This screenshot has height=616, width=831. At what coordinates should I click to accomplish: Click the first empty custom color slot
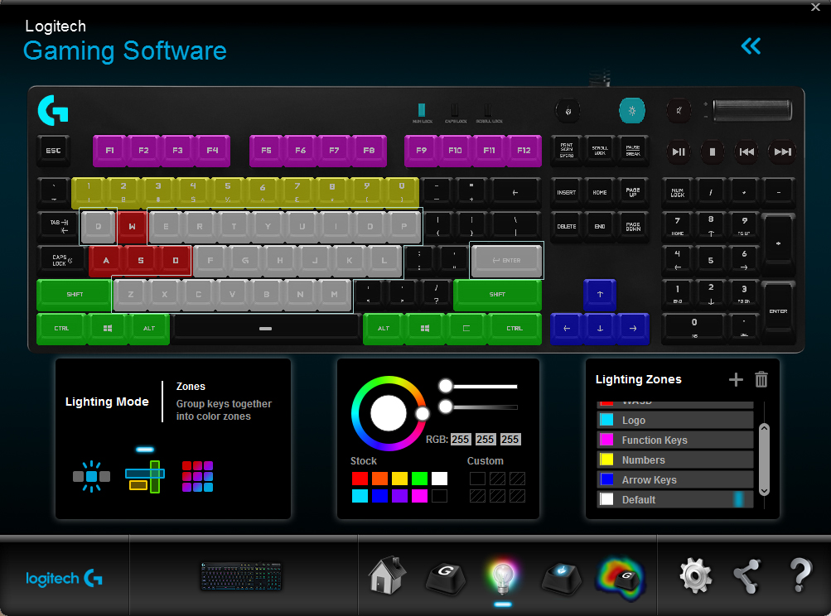coord(477,479)
